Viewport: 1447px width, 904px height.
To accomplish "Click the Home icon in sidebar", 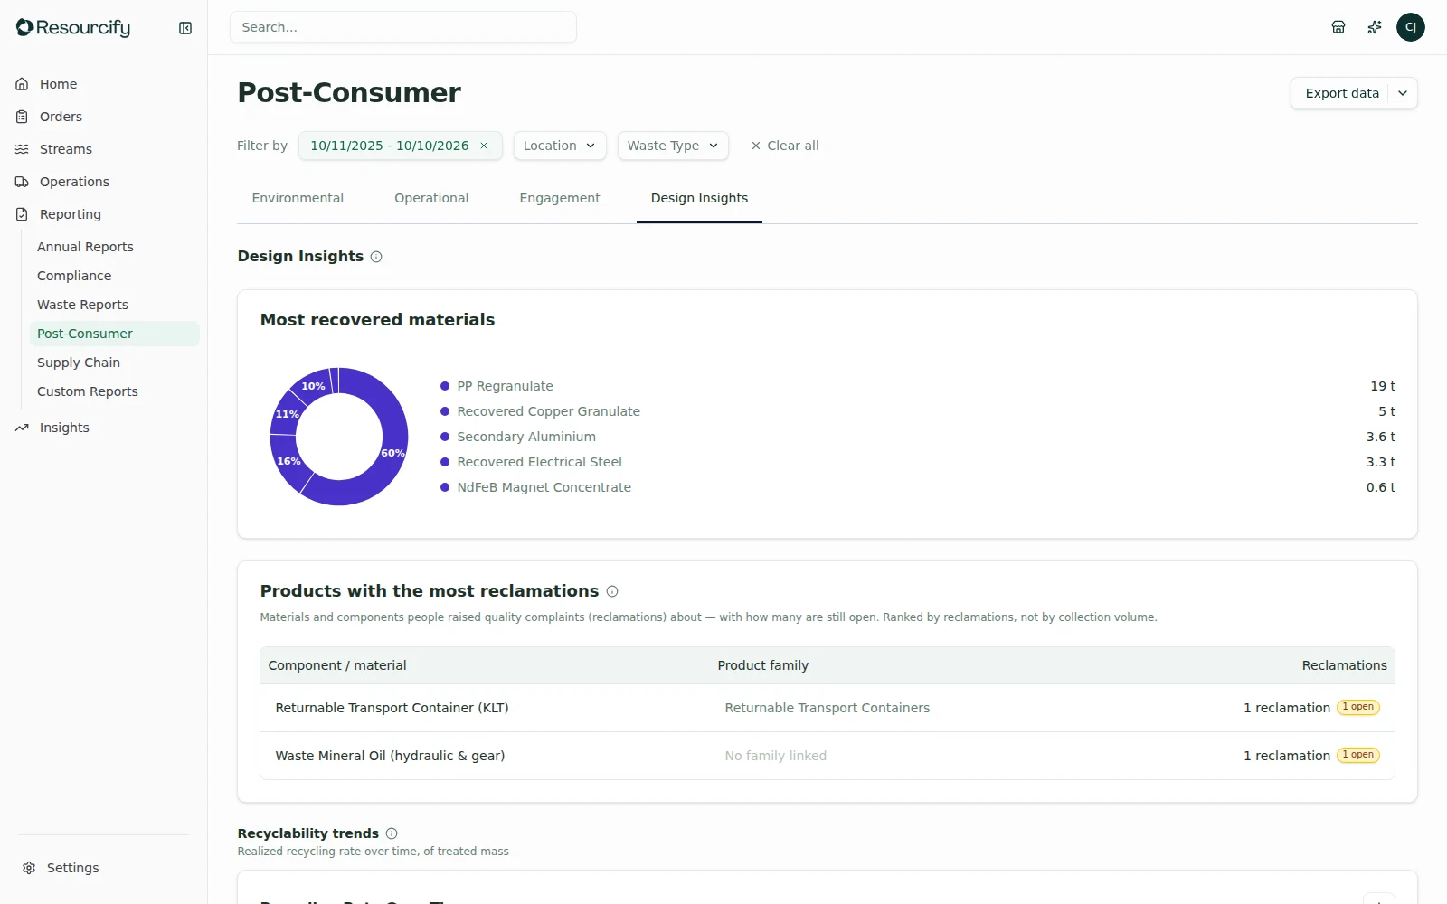I will (x=22, y=84).
